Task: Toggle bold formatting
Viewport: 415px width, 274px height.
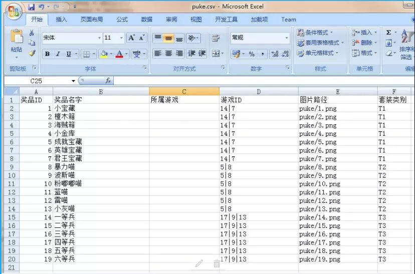Action: pyautogui.click(x=48, y=54)
